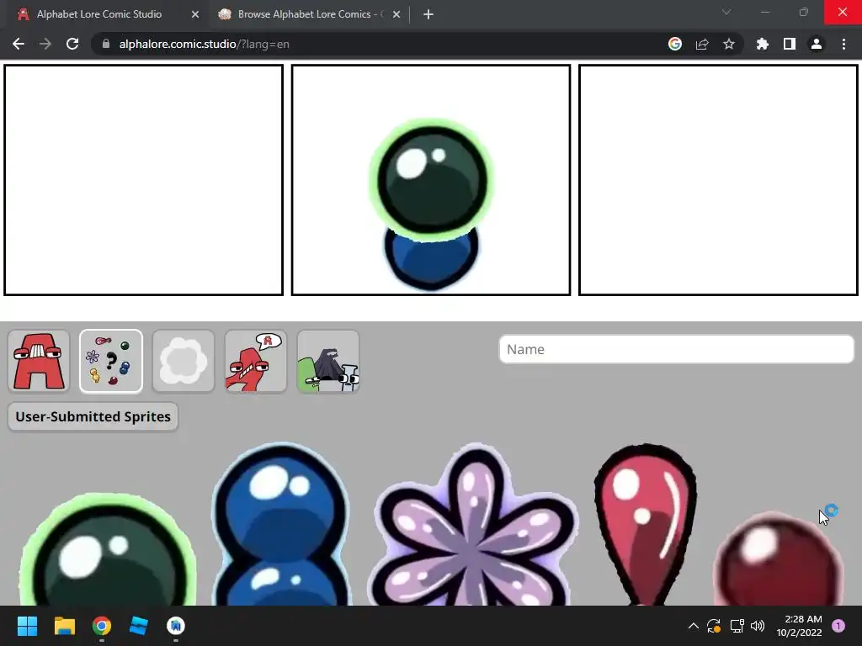Open the clock and calendar flyout
Image resolution: width=862 pixels, height=646 pixels.
(800, 626)
